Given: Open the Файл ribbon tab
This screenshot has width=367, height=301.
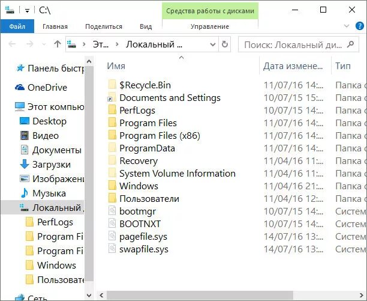Looking at the screenshot, I should point(17,26).
